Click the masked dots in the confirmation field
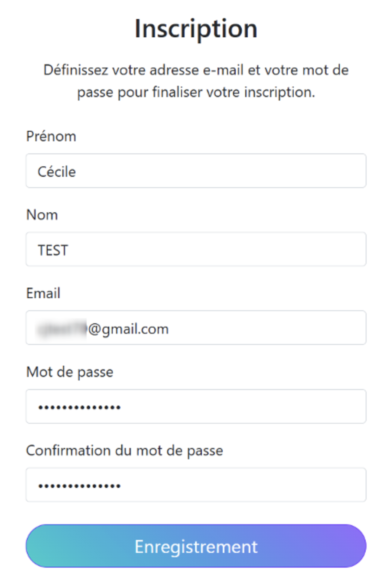The width and height of the screenshot is (383, 578). click(79, 486)
